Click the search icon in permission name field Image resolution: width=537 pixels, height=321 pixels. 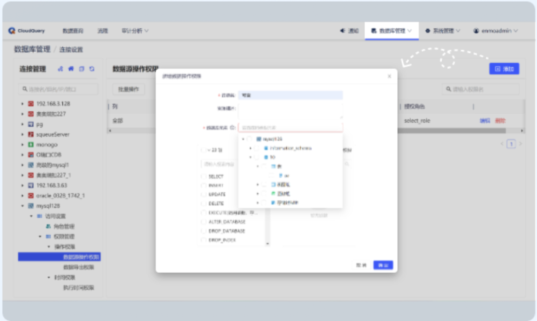pyautogui.click(x=448, y=89)
